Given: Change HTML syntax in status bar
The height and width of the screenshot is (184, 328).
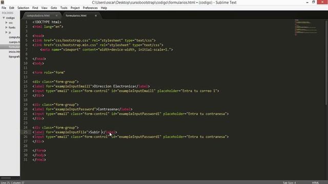Looking at the screenshot, I should [315, 182].
